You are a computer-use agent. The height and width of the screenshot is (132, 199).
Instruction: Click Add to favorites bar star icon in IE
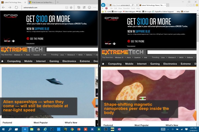click(103, 12)
